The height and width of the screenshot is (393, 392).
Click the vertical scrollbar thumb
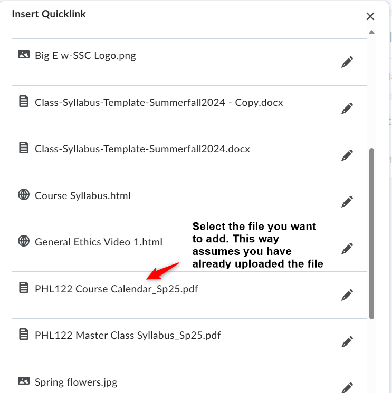click(x=371, y=233)
